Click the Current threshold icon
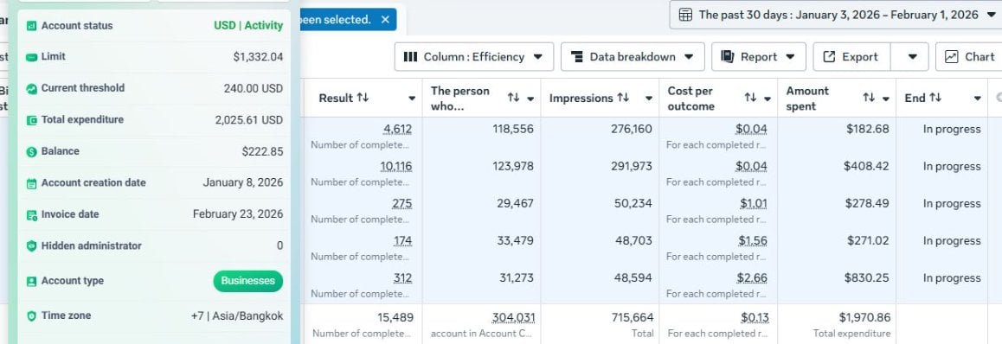The height and width of the screenshot is (344, 1002). [31, 88]
